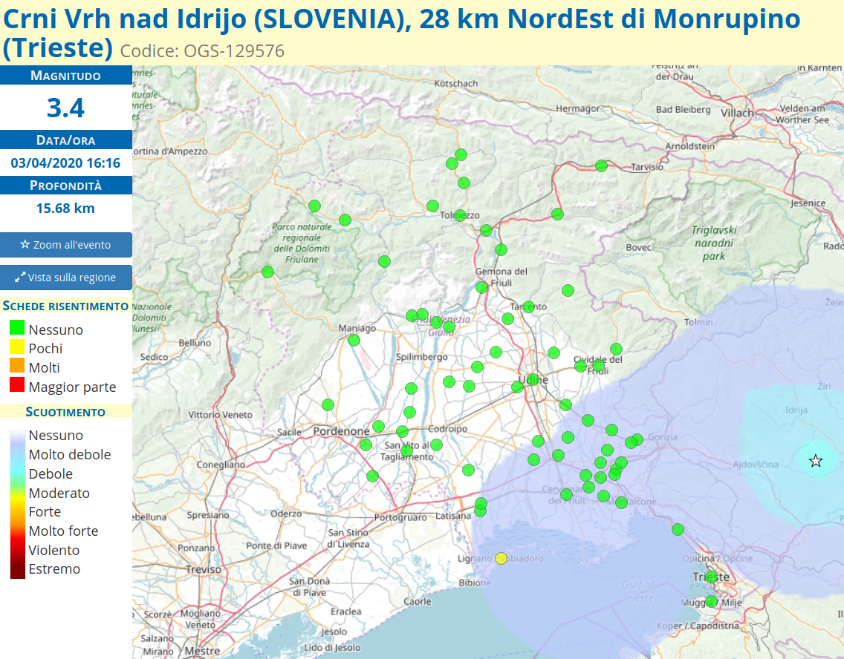Click the Vista sulla regione button
Screen dimensions: 844x659
point(65,278)
